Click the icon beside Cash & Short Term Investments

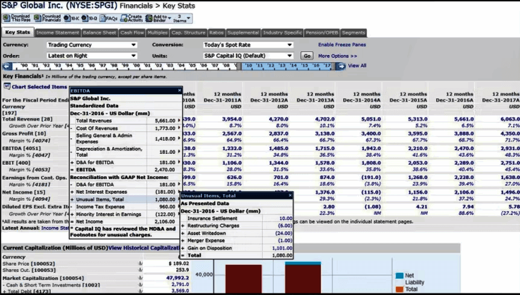click(x=141, y=284)
